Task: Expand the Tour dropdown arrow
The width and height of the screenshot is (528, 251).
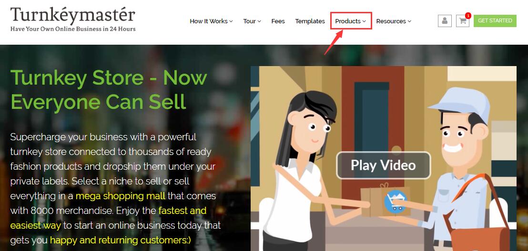Action: (x=259, y=21)
